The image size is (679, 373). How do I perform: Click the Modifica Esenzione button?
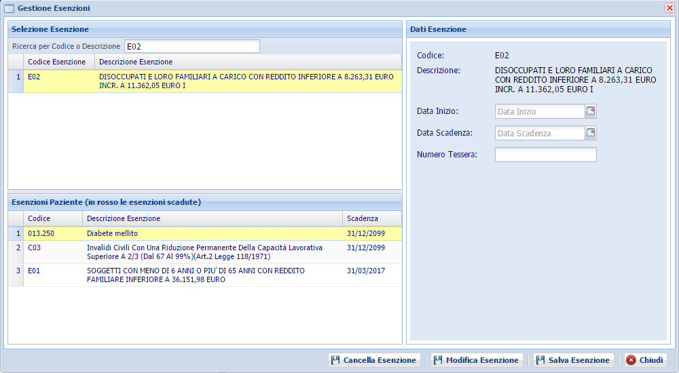pos(477,360)
